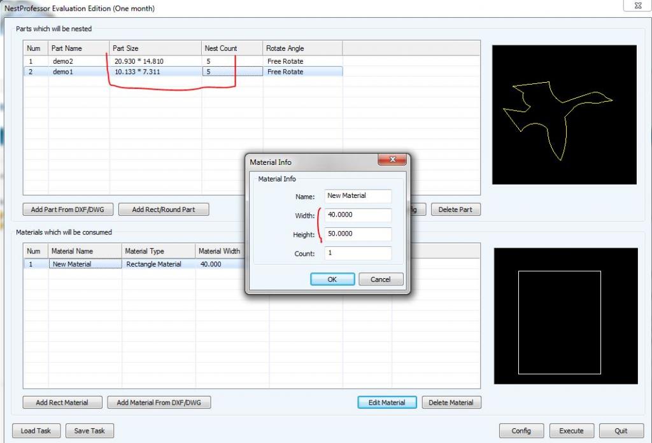Click the Execute button
This screenshot has width=652, height=443.
tap(571, 431)
